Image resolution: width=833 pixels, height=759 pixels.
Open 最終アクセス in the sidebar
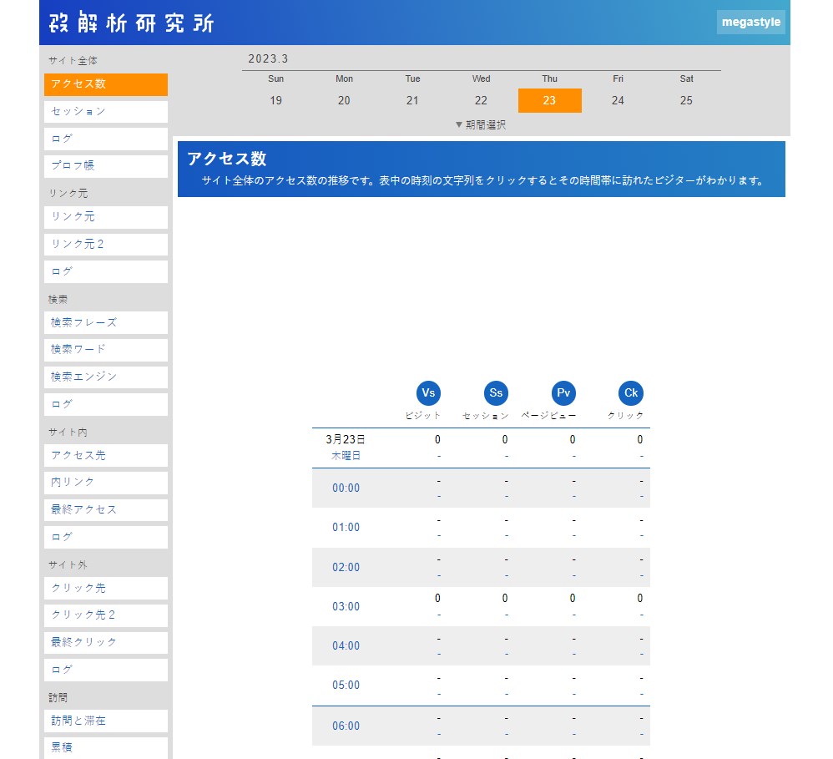click(x=106, y=509)
